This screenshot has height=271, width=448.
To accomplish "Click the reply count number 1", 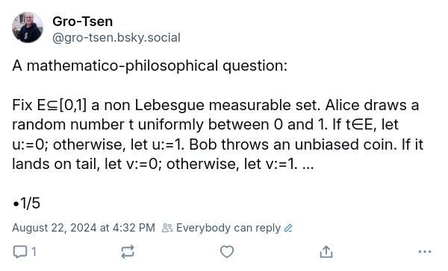I will (x=34, y=252).
